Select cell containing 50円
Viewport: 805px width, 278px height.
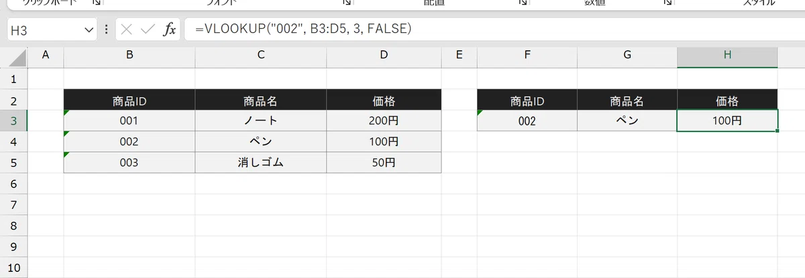point(384,163)
